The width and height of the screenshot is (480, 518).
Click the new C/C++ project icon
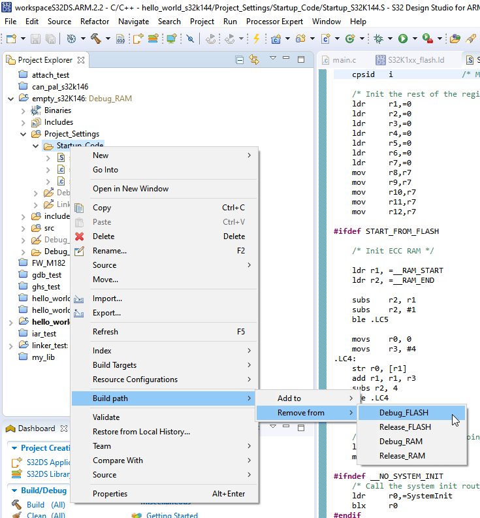click(276, 39)
